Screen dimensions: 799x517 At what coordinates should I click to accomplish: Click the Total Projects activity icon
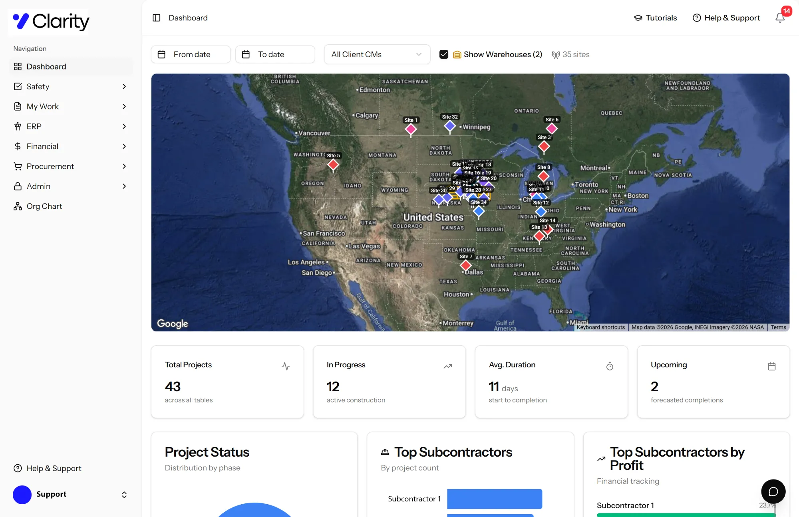[x=286, y=366]
